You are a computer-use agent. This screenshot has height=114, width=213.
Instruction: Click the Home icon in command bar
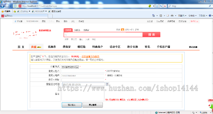click(x=153, y=15)
